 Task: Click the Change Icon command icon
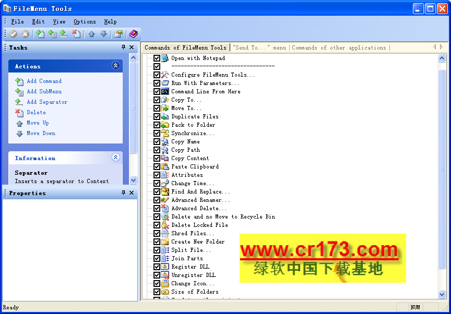click(x=165, y=283)
